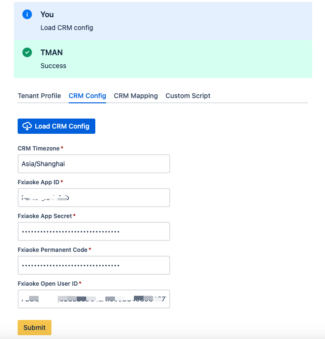Click the blue info icon beside You
Image resolution: width=325 pixels, height=339 pixels.
coord(27,14)
